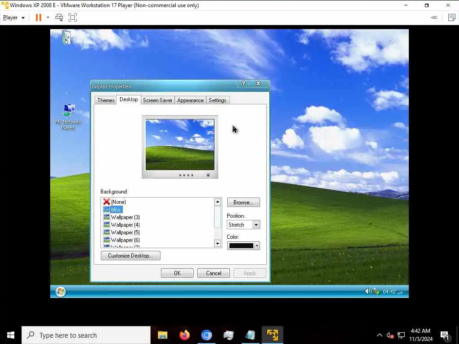
Task: Click the VMware Player taskbar icon
Action: pyautogui.click(x=272, y=335)
